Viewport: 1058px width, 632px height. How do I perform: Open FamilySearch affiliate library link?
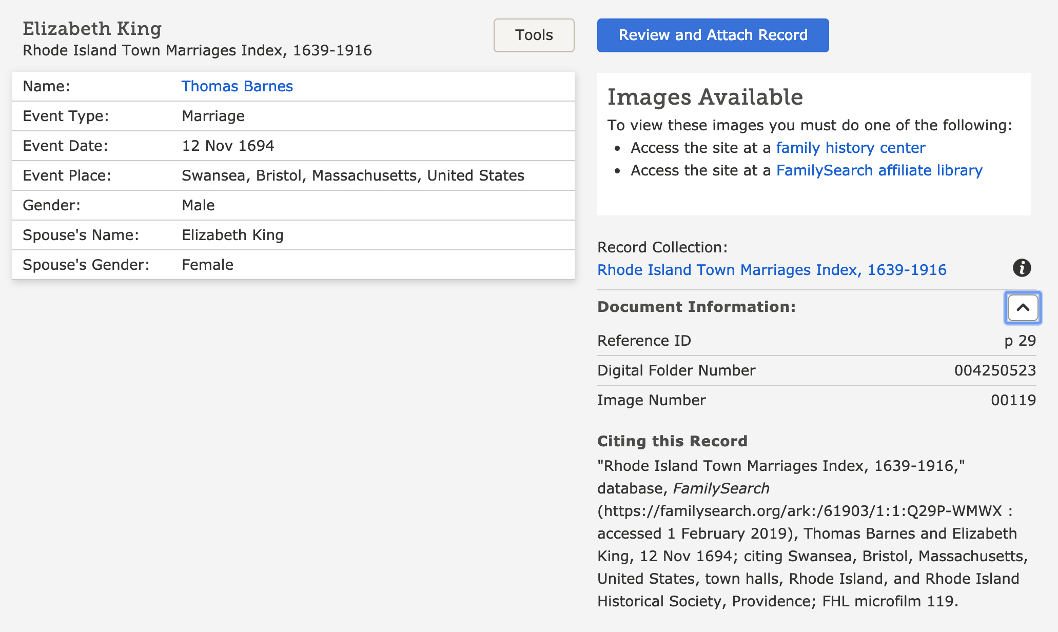tap(879, 170)
